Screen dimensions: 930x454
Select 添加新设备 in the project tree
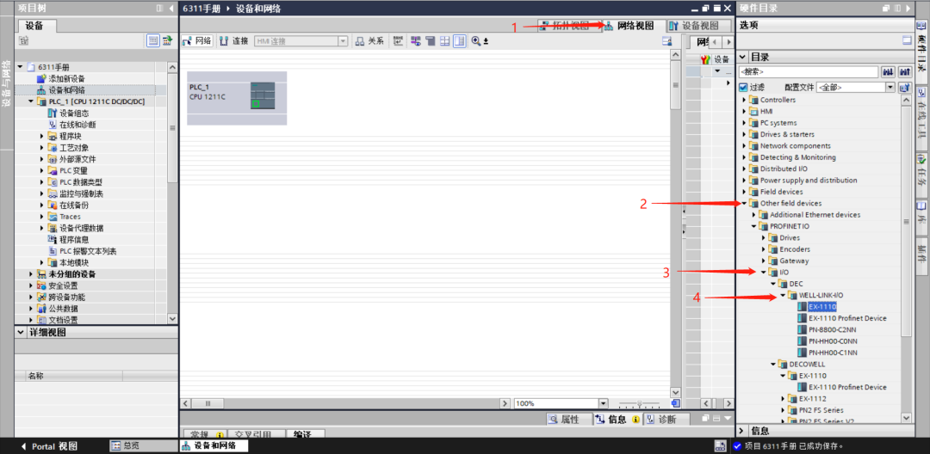(x=66, y=79)
